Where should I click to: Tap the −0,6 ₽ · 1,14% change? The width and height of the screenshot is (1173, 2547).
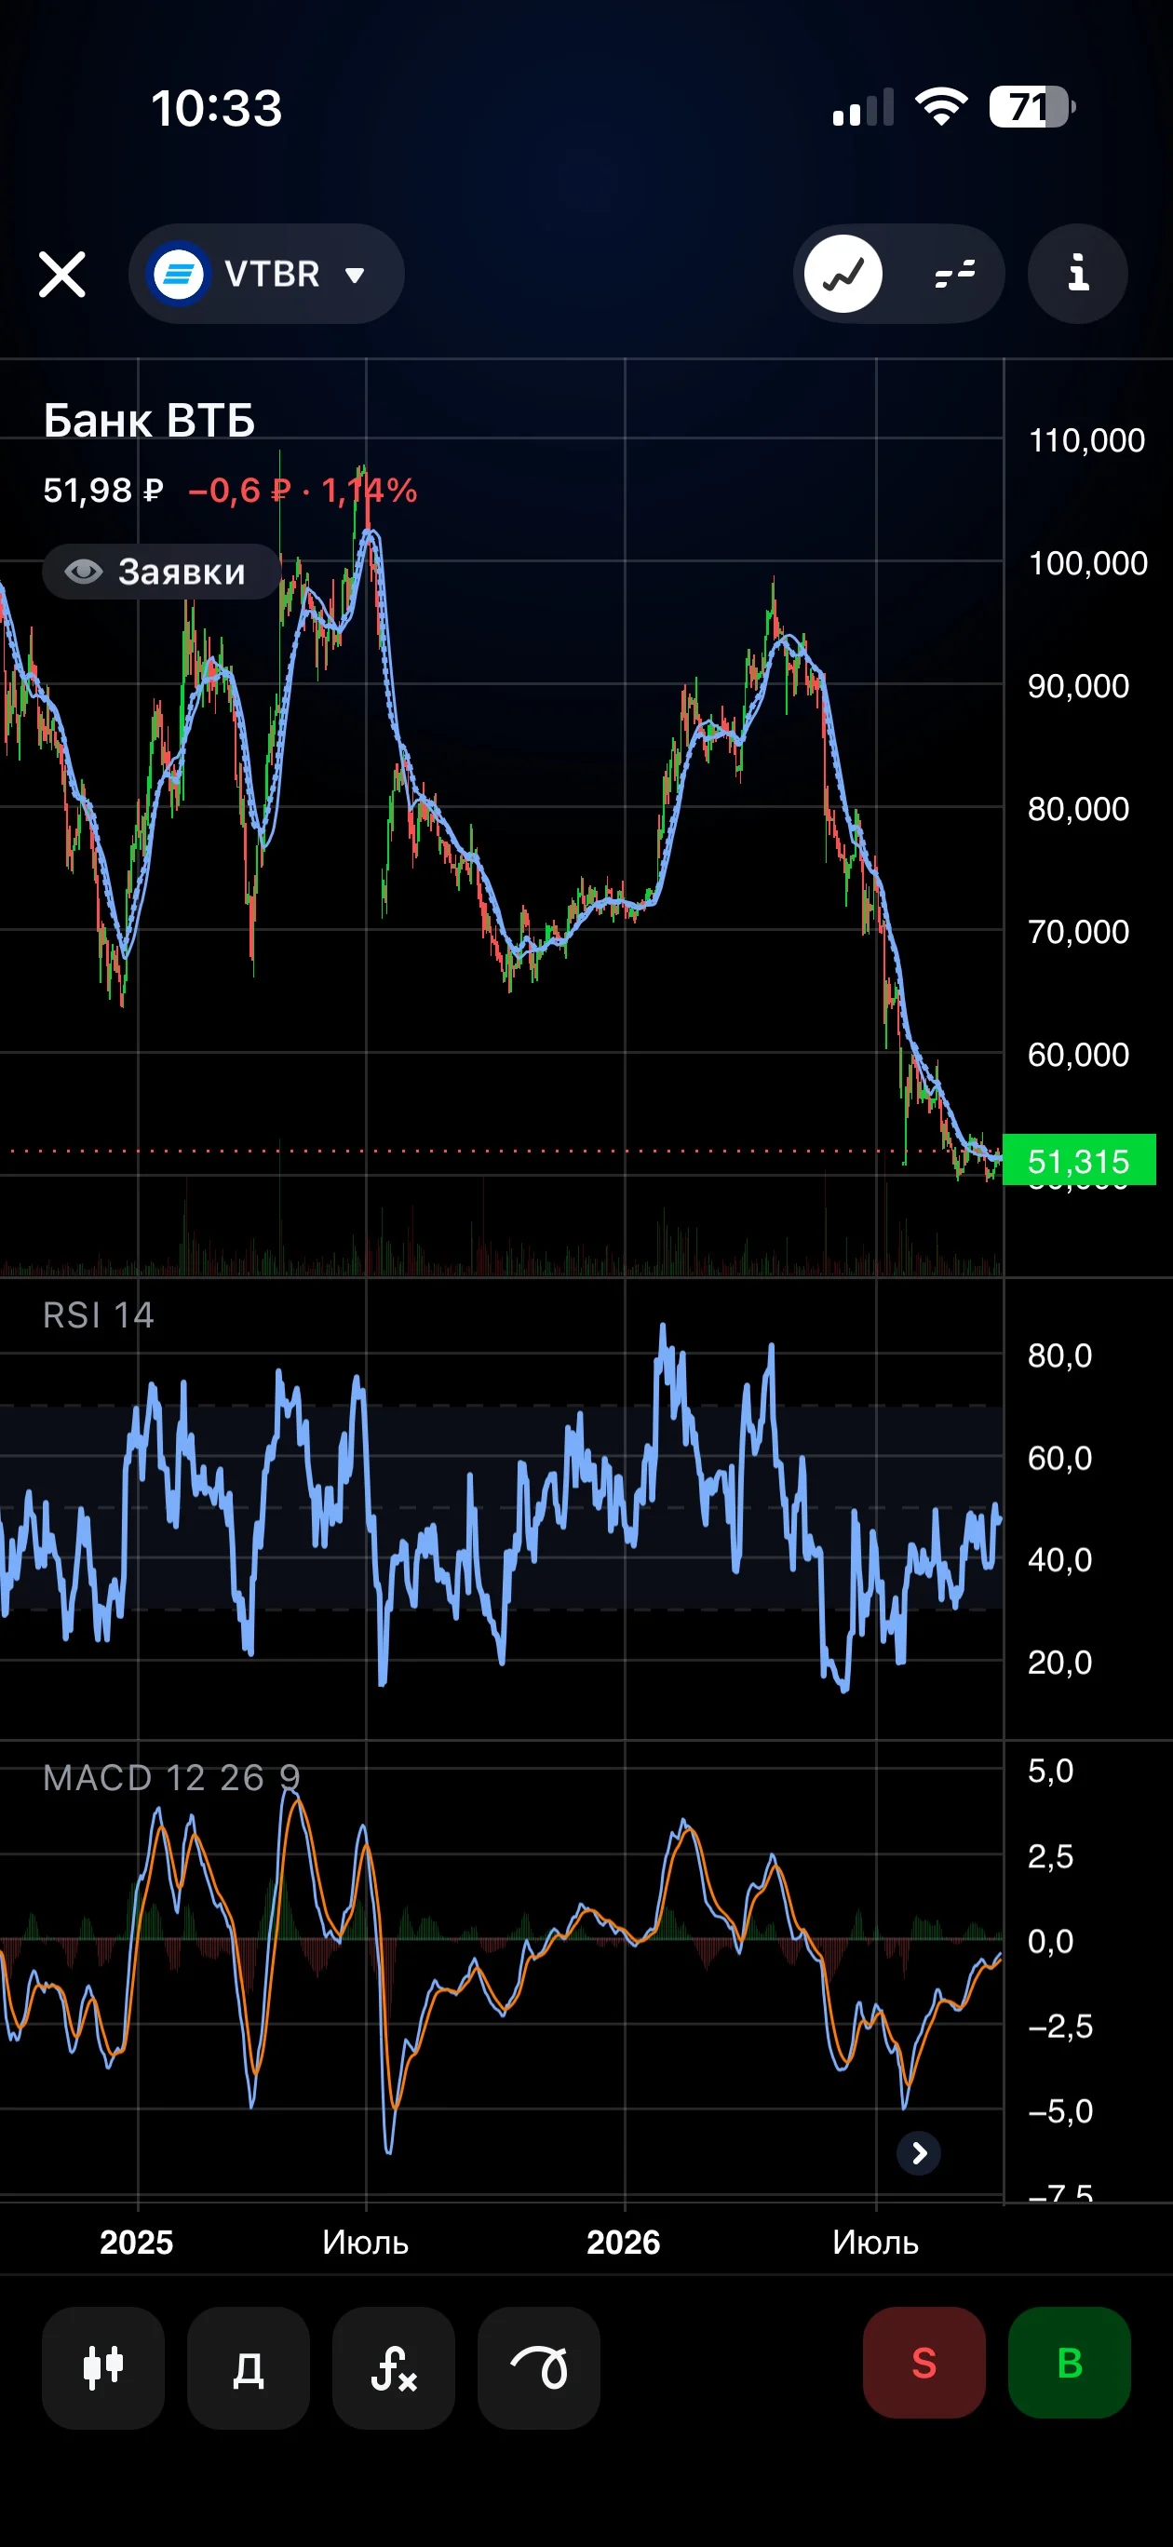[303, 491]
